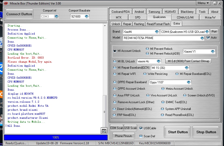Image resolution: width=224 pixels, height=146 pixels.
Task: Open the Xiaomi Y1 dropdown
Action: tap(213, 52)
